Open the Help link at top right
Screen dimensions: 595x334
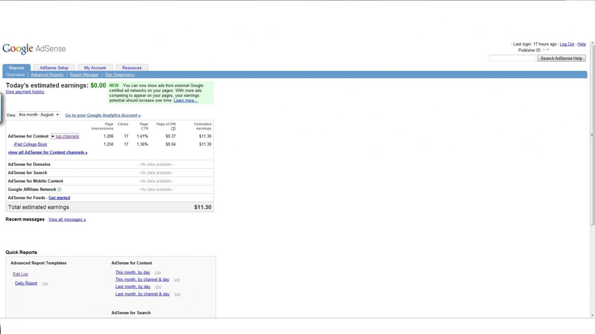tap(582, 44)
